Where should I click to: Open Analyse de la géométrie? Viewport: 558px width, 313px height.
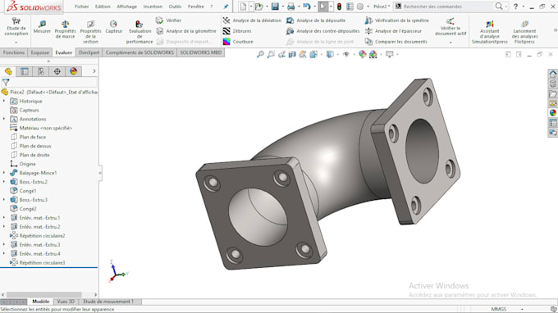pos(186,31)
